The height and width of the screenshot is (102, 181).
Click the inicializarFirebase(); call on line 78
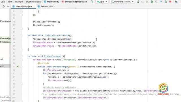[x=46, y=22]
